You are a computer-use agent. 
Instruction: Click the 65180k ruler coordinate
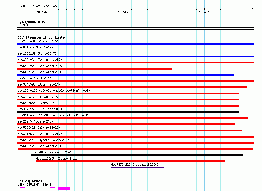coord(42,12)
